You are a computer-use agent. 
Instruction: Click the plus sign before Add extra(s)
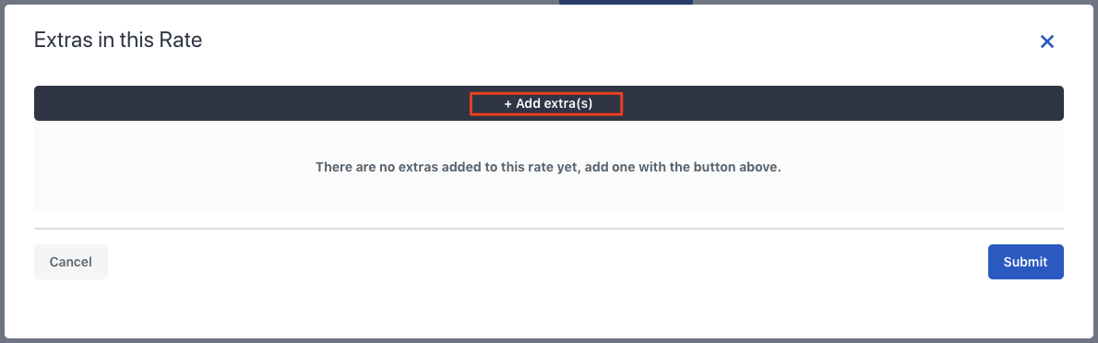pyautogui.click(x=507, y=103)
